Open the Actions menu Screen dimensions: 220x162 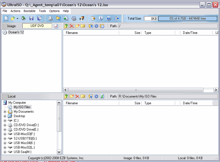coord(15,11)
